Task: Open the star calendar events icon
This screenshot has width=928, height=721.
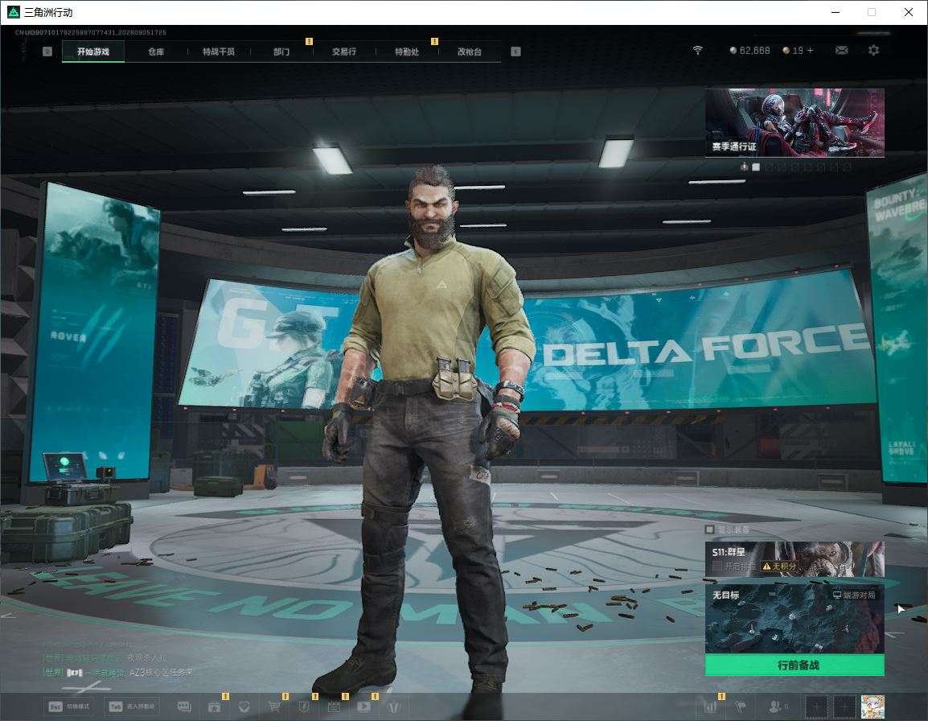Action: pos(214,707)
